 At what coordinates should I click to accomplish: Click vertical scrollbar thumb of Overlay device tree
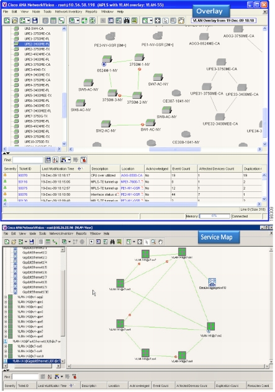tap(64, 105)
